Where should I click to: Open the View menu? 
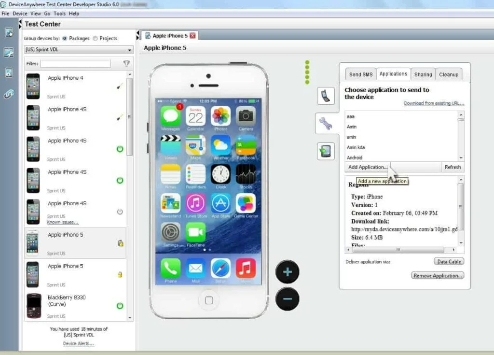[x=36, y=14]
